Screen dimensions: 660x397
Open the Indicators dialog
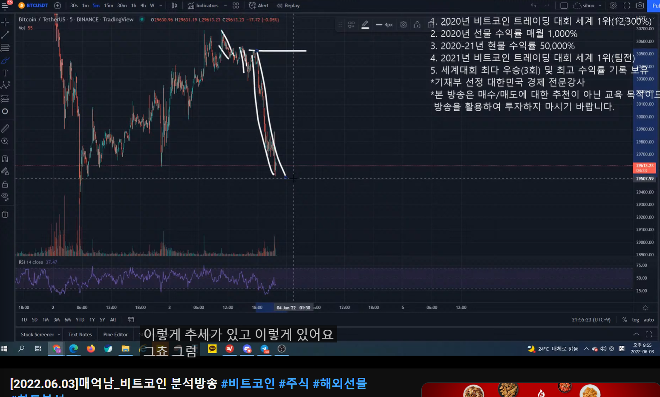(x=203, y=6)
